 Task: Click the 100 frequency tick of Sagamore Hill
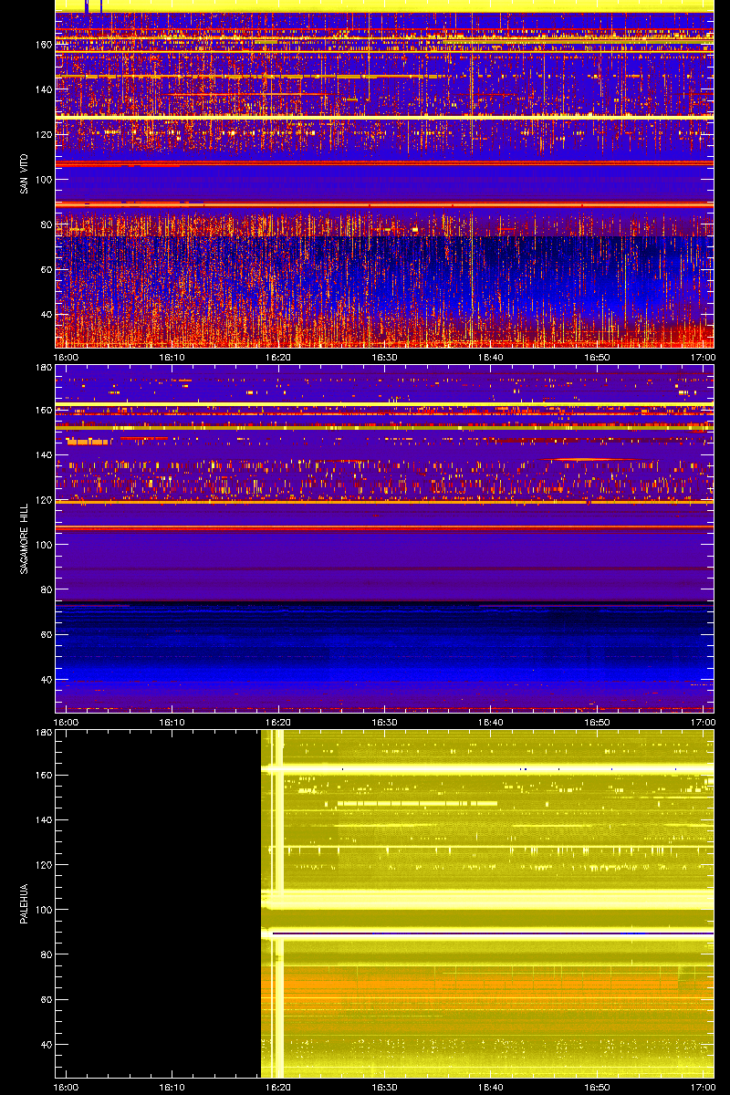[43, 545]
